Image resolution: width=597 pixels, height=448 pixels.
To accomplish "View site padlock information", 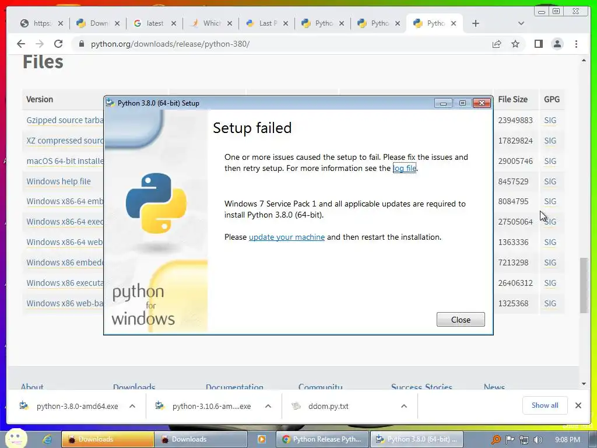I will (x=81, y=44).
